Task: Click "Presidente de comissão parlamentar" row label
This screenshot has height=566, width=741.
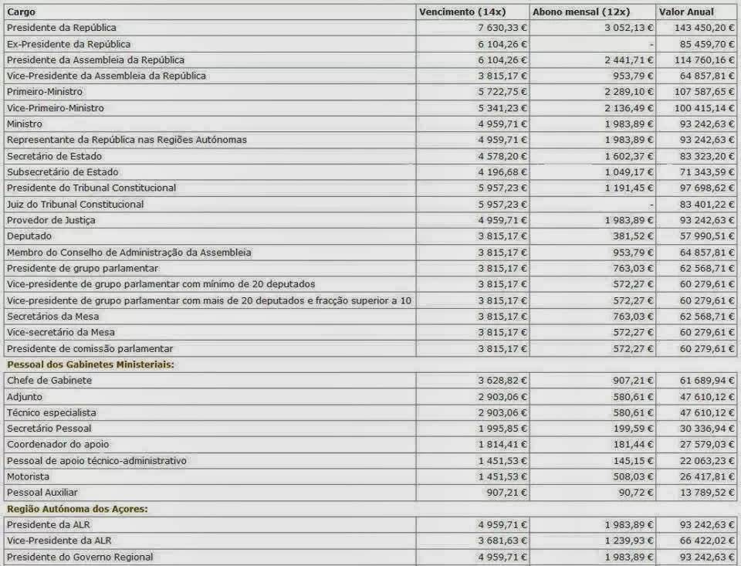Action: click(90, 349)
